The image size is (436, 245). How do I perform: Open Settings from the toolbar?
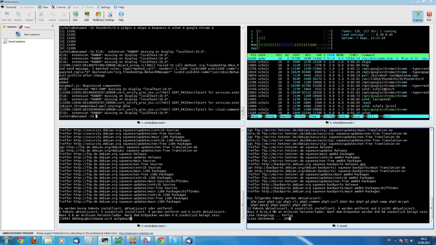click(110, 16)
